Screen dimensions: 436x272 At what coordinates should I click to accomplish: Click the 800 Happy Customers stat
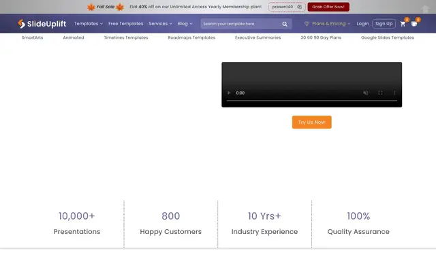click(x=171, y=224)
